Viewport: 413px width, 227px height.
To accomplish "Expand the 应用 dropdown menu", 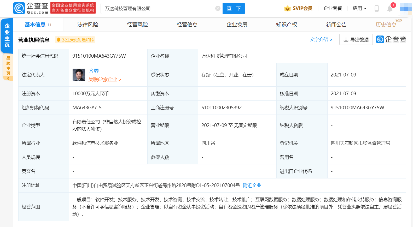I will [359, 8].
